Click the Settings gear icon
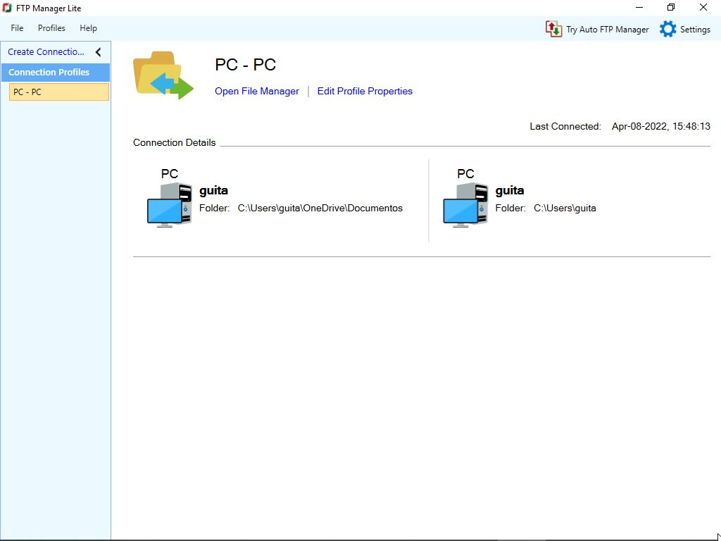The width and height of the screenshot is (721, 541). pos(667,29)
